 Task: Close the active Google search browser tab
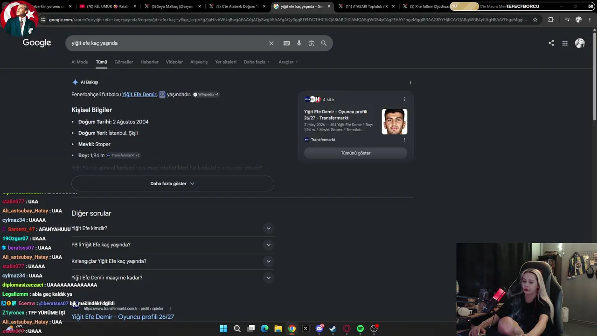[329, 7]
